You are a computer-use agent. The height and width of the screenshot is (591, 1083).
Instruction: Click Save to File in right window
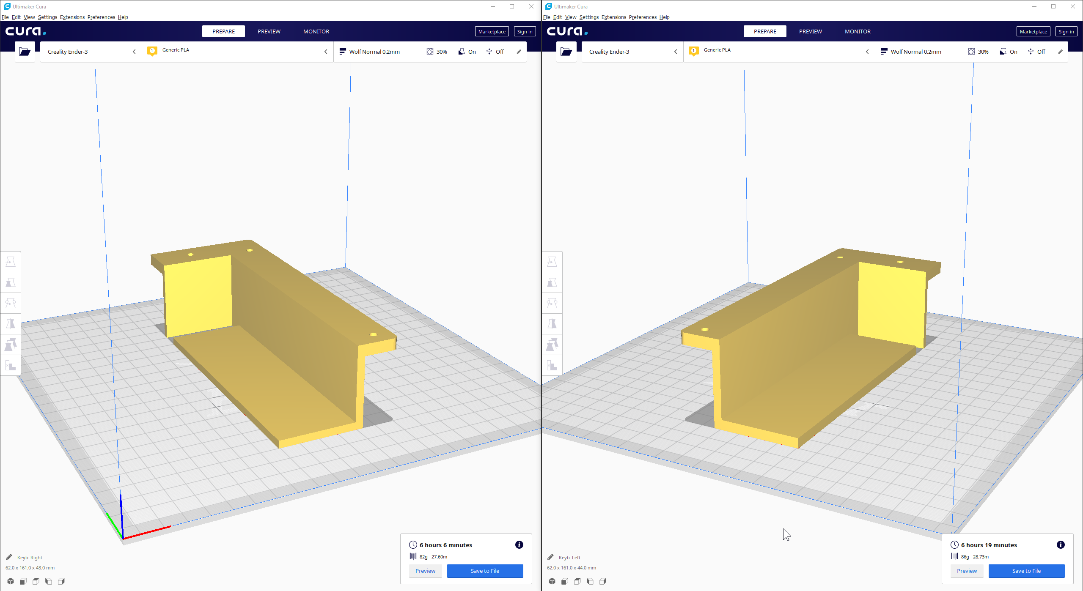[1026, 571]
